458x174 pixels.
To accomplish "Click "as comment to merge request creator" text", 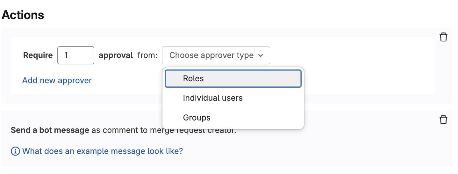I will click(127, 130).
